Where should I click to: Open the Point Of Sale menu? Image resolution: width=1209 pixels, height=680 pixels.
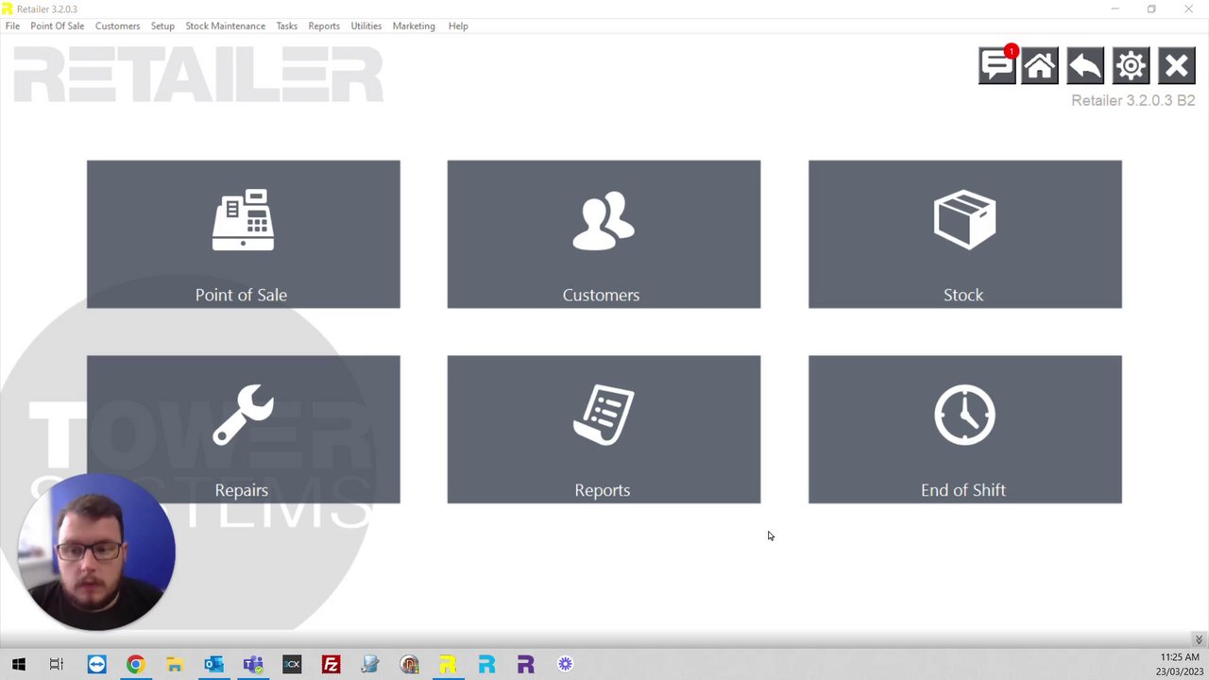57,25
